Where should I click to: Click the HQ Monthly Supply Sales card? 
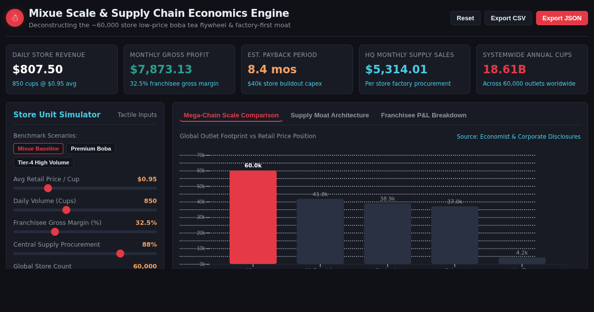click(414, 69)
